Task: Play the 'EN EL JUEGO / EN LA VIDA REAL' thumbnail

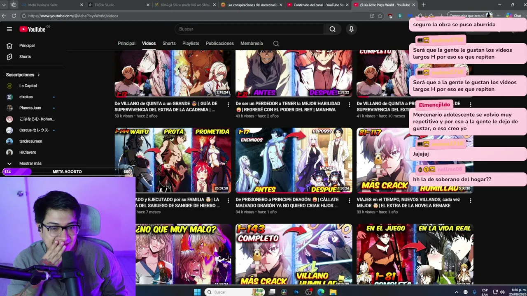Action: click(415, 254)
